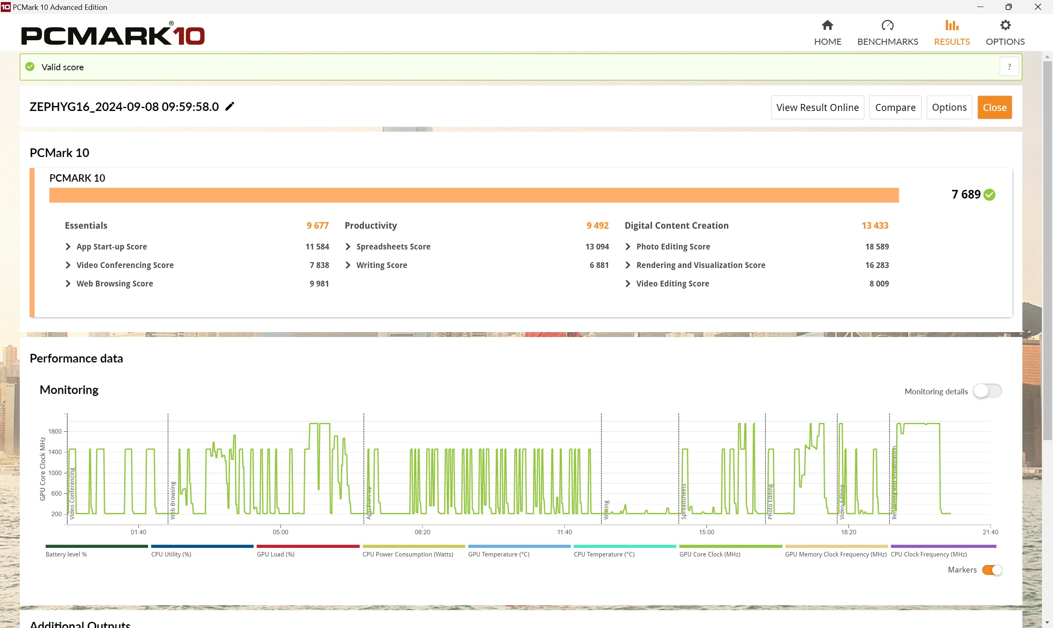Select the GPU Load (%) legend
Viewport: 1053px width, 628px height.
pyautogui.click(x=308, y=552)
